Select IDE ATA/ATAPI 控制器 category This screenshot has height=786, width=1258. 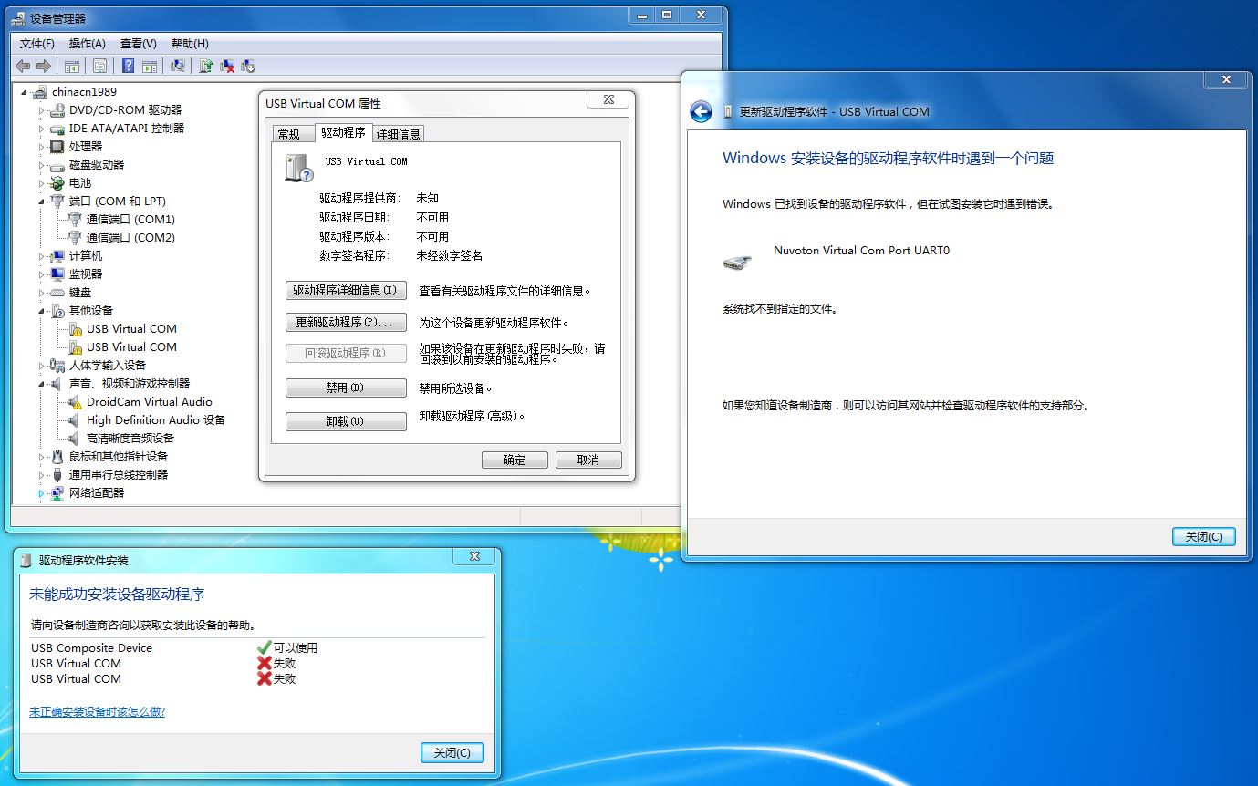tap(127, 128)
